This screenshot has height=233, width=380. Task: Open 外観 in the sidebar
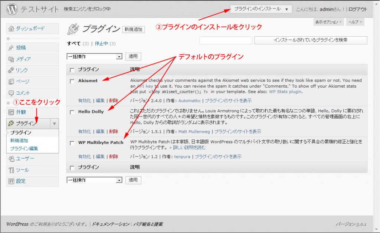click(21, 112)
